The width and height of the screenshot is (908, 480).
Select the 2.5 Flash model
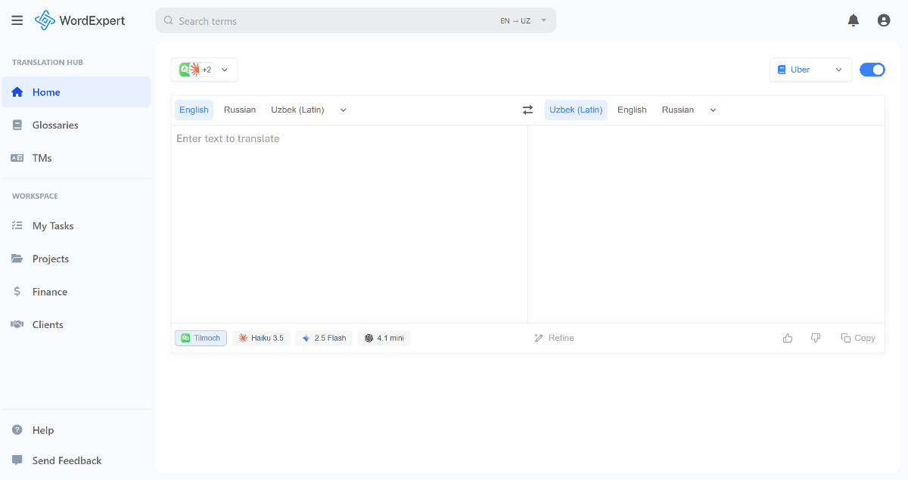(324, 338)
